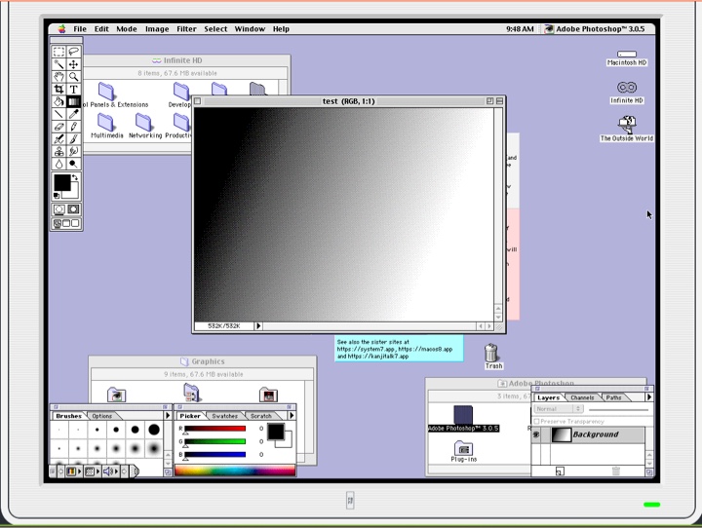Select the Rectangular Marquee tool
Image resolution: width=702 pixels, height=528 pixels.
pyautogui.click(x=58, y=52)
